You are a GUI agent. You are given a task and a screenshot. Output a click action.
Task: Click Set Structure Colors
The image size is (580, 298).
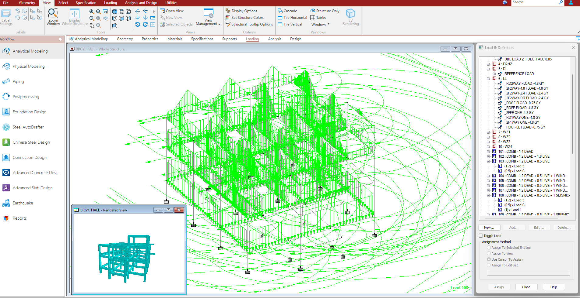point(247,18)
